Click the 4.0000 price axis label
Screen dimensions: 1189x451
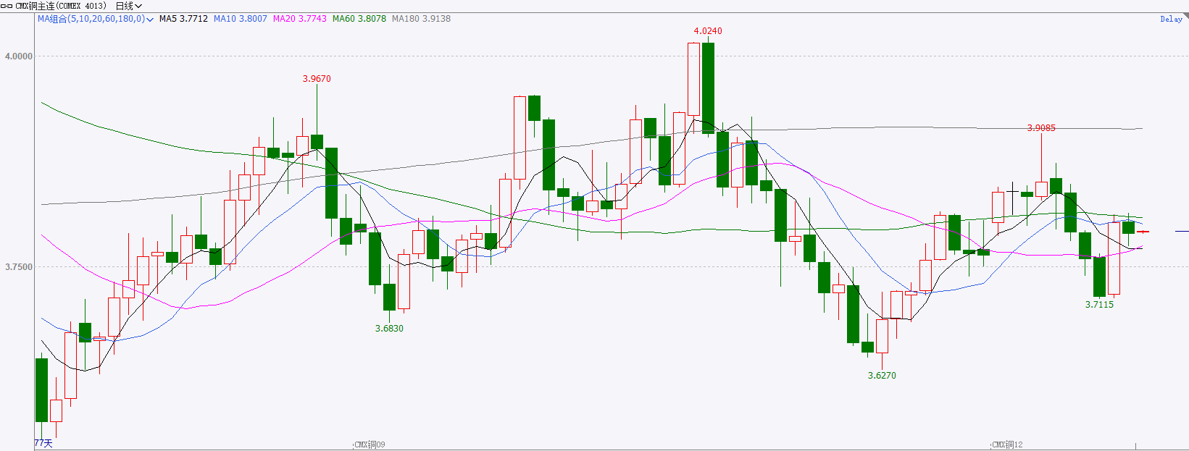tap(19, 56)
